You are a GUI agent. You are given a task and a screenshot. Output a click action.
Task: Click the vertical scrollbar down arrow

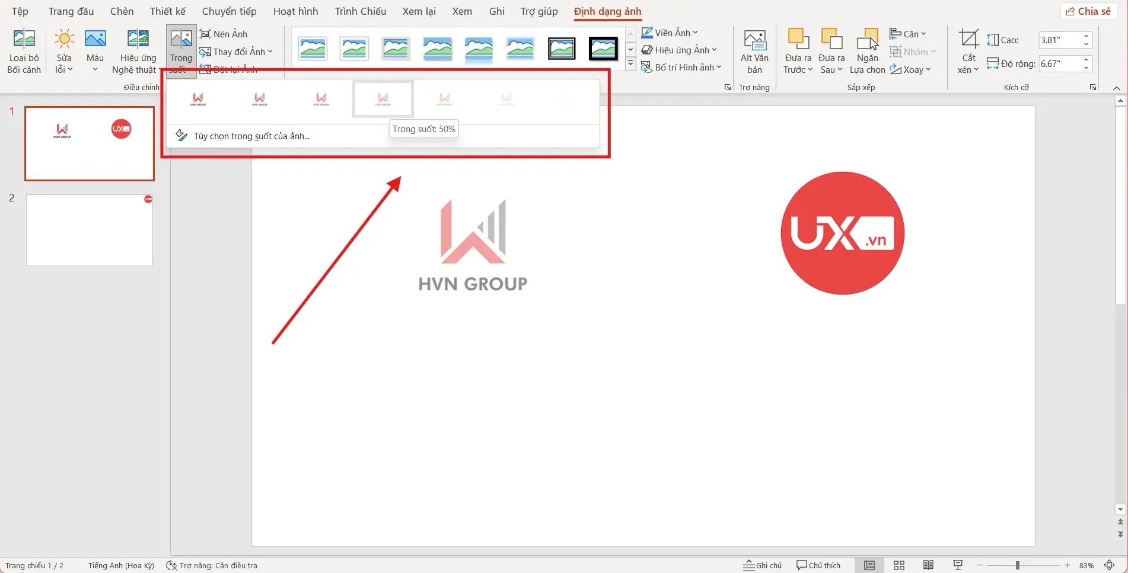(x=1120, y=509)
